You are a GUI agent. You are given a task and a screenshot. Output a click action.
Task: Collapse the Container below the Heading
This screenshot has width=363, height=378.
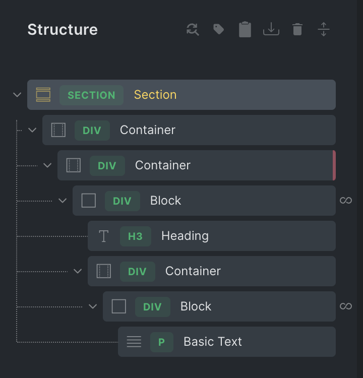click(78, 271)
